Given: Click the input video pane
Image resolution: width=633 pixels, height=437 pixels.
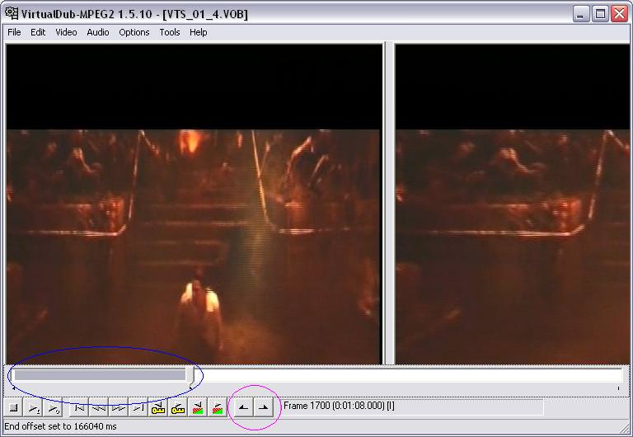Looking at the screenshot, I should [194, 204].
